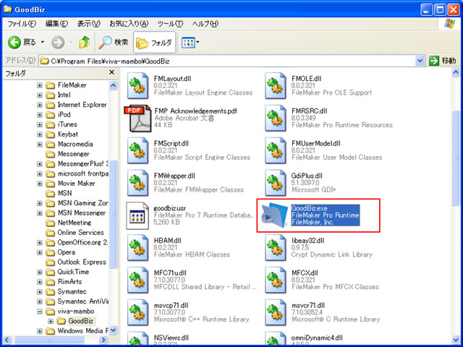
Task: Click the Up folder toolbar icon
Action: (x=85, y=42)
